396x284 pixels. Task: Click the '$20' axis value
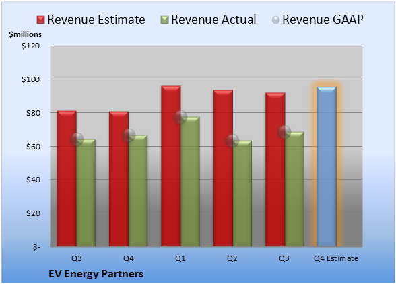coord(33,213)
